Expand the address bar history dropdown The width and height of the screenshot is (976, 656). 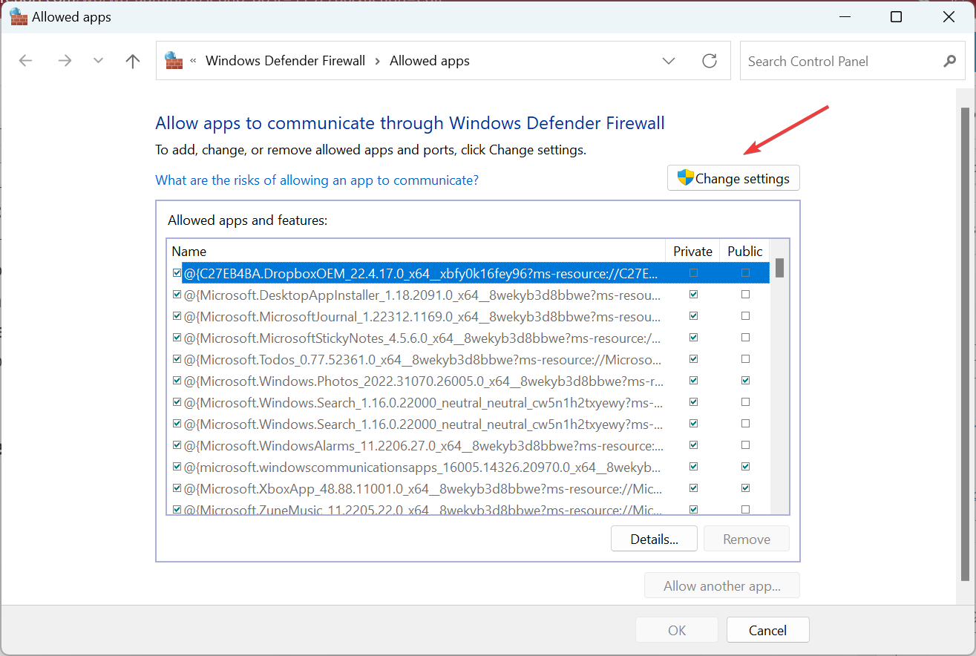[x=669, y=61]
